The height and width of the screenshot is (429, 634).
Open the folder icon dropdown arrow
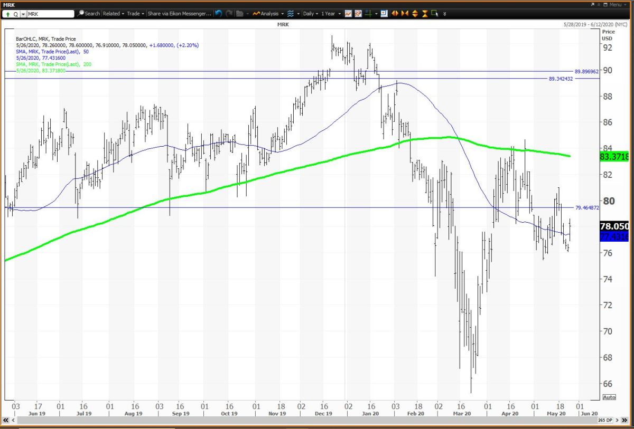coord(247,14)
